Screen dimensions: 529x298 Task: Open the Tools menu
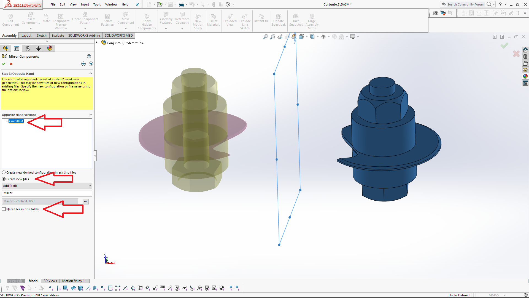coord(97,4)
